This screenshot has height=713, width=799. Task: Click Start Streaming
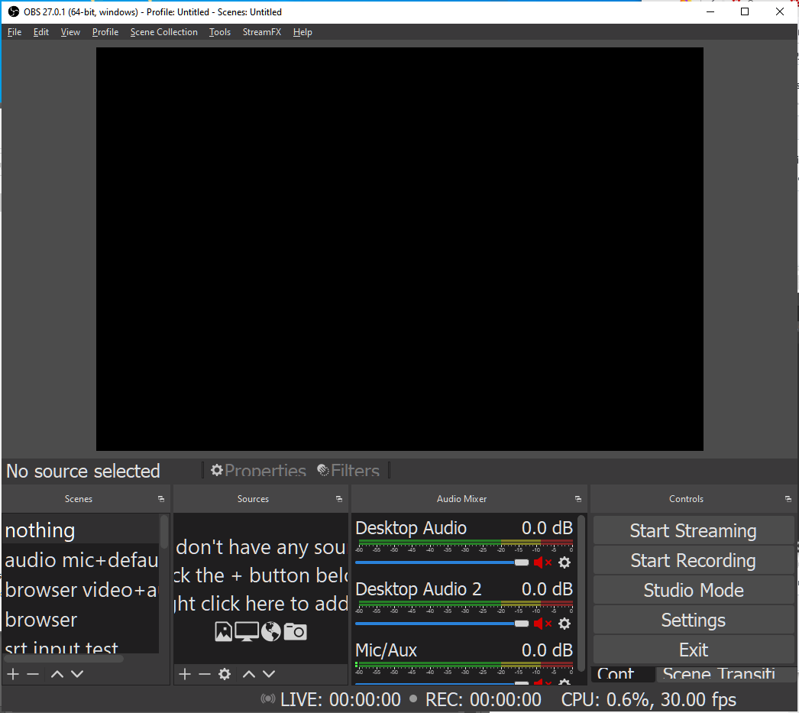pos(692,530)
